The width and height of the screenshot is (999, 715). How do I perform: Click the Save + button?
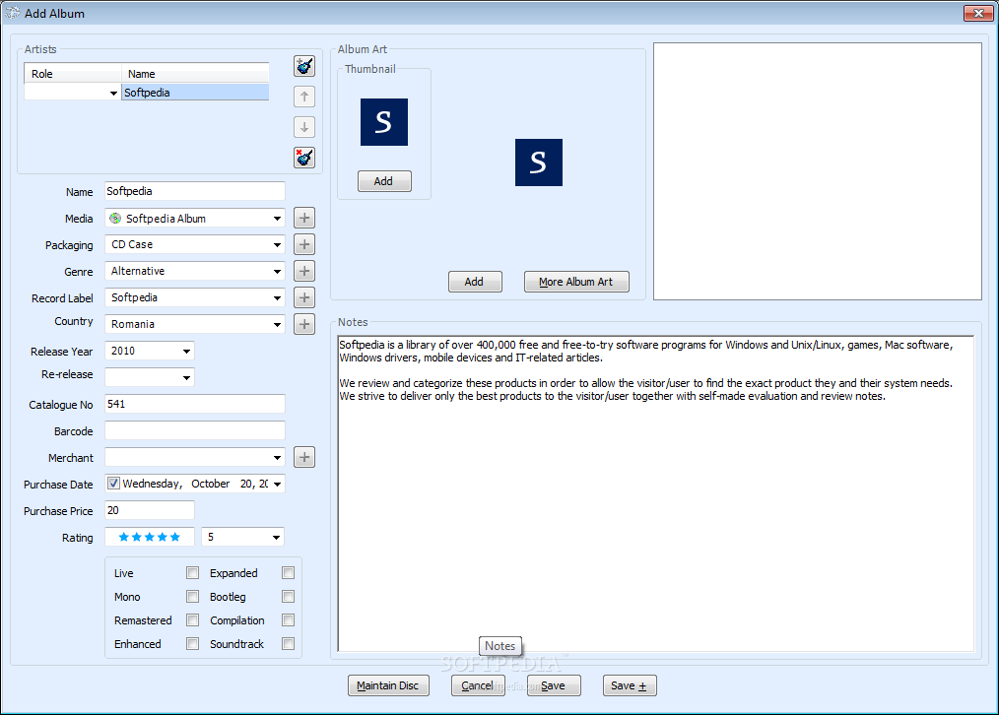tap(630, 685)
